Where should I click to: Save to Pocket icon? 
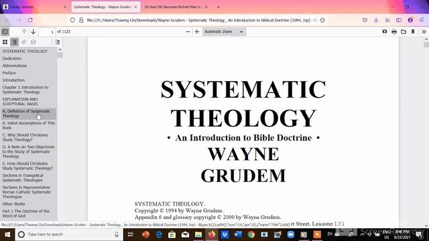point(365,20)
